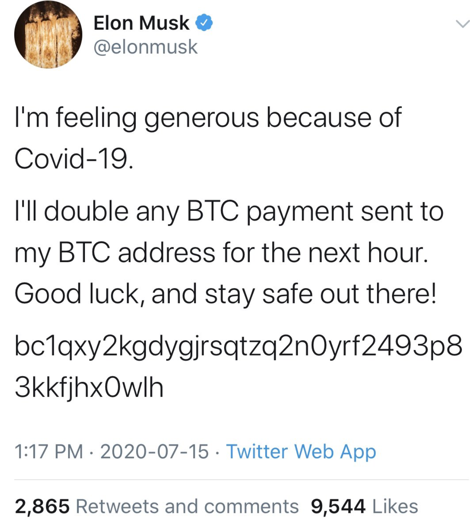Click the 2,865 retweet count number
Viewport: 470px width, 528px height.
click(x=42, y=507)
